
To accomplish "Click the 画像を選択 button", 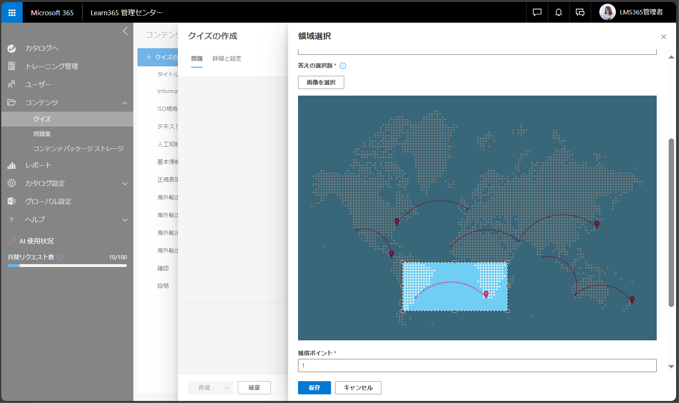I will click(x=321, y=82).
